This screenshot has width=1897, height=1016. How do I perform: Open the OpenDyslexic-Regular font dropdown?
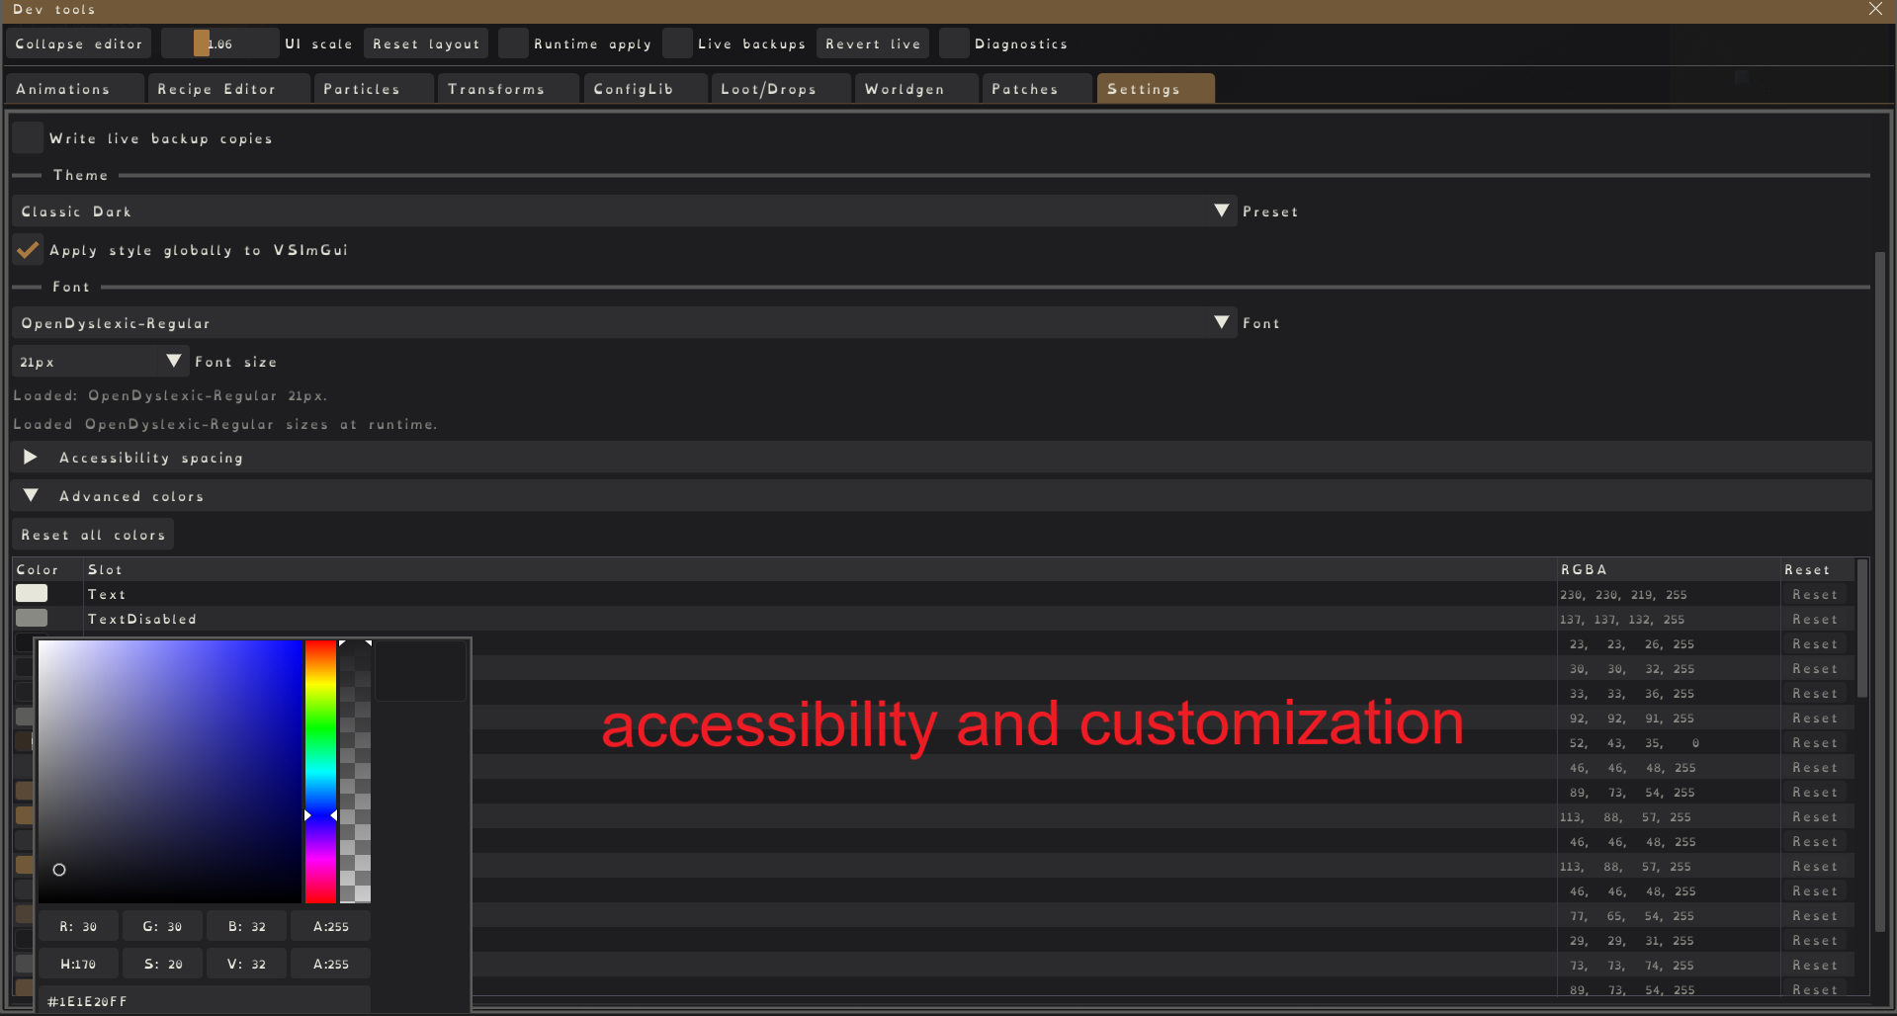[x=624, y=322]
